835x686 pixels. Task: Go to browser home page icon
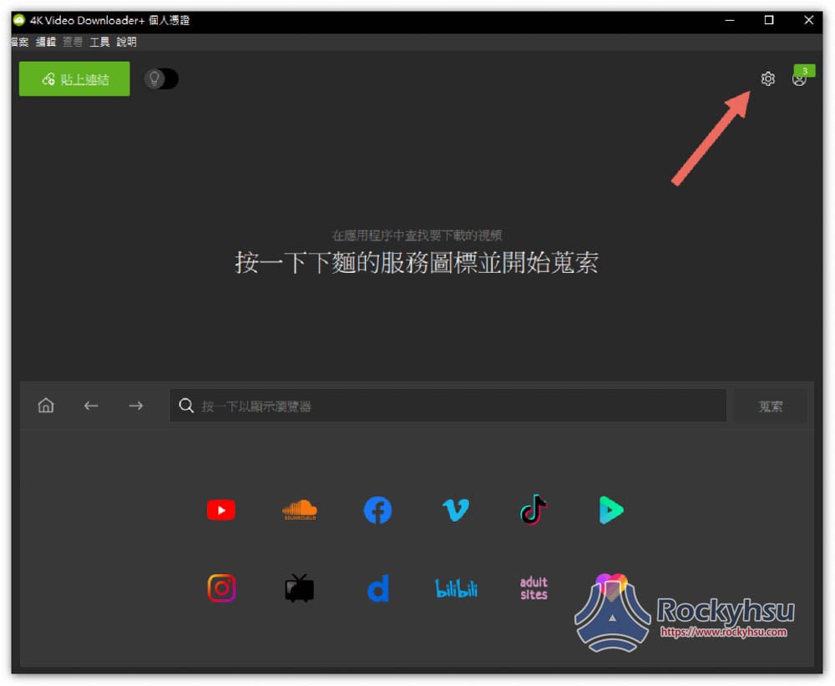tap(46, 406)
